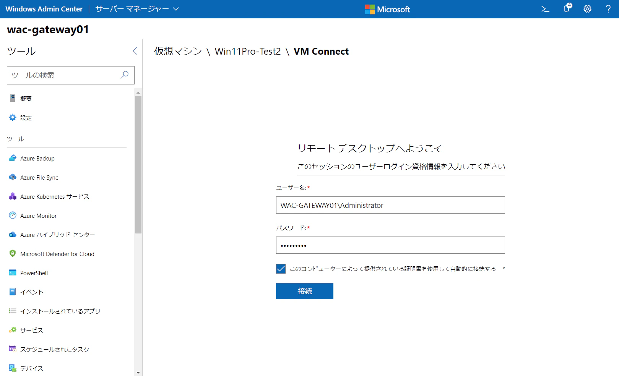The width and height of the screenshot is (619, 376).
Task: Click the 概要 overview icon
Action: click(13, 98)
